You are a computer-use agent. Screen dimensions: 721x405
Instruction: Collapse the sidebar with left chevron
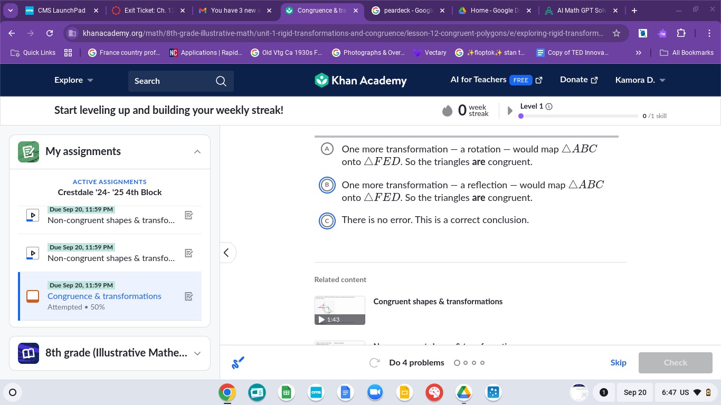pyautogui.click(x=226, y=253)
